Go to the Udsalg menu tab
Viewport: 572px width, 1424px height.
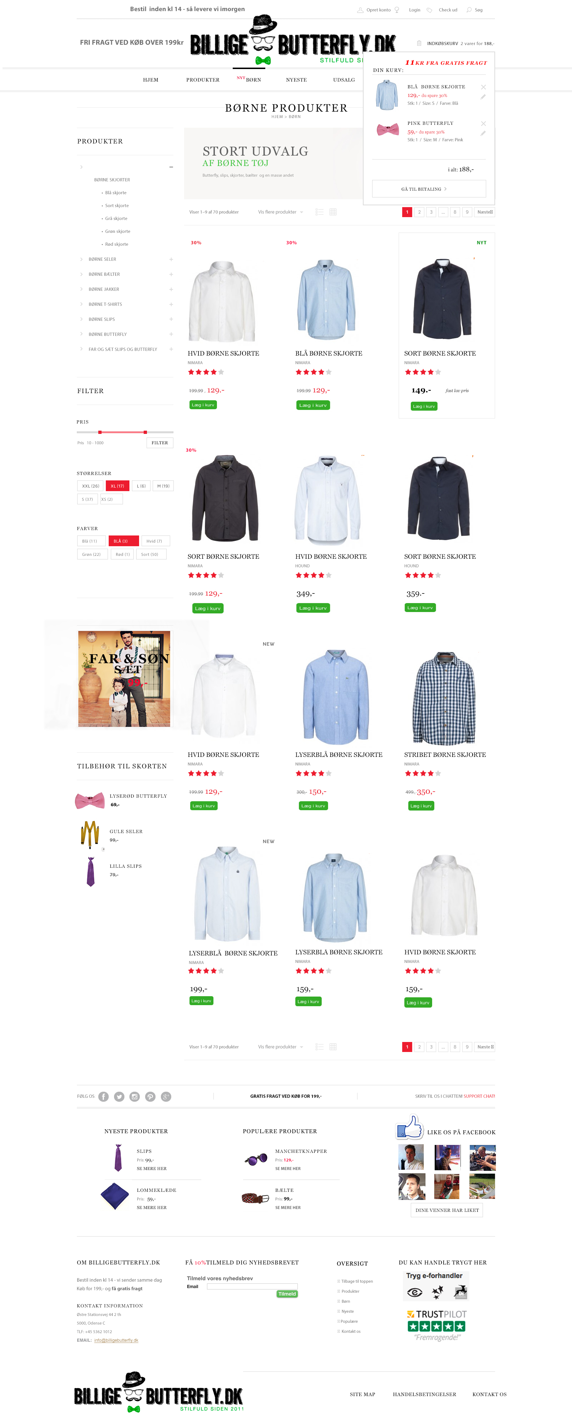344,80
